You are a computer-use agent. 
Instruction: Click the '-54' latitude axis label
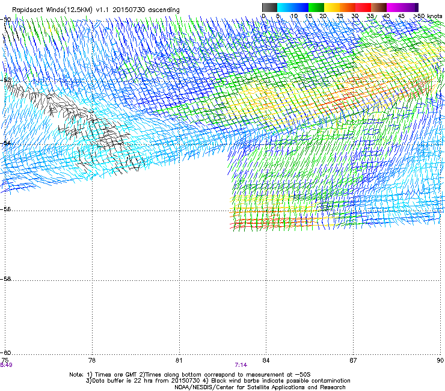pyautogui.click(x=5, y=143)
